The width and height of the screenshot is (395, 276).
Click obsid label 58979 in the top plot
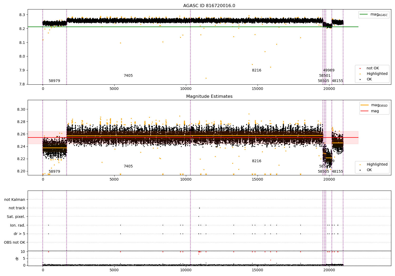(x=55, y=81)
